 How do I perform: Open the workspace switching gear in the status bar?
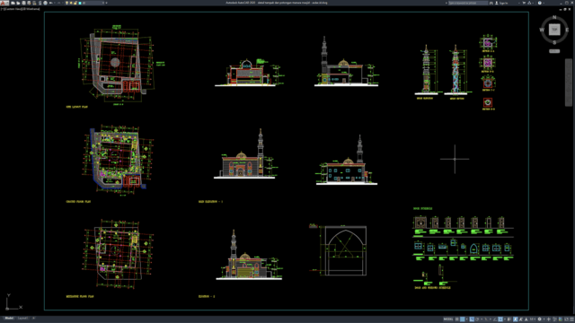(539, 319)
